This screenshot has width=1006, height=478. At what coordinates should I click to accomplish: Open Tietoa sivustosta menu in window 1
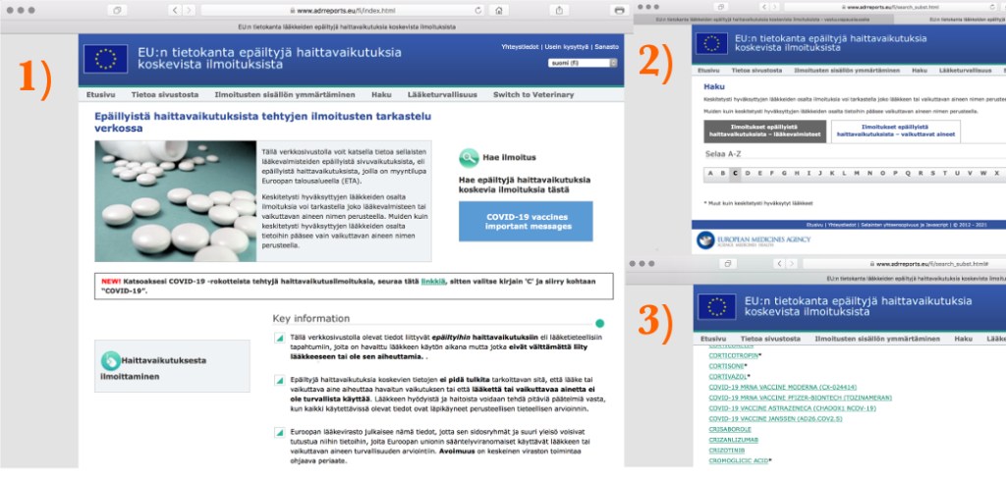(165, 94)
